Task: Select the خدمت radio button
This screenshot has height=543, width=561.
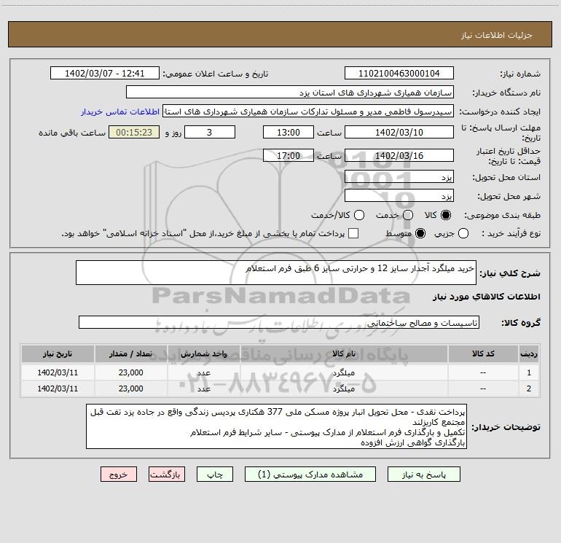Action: click(x=408, y=215)
